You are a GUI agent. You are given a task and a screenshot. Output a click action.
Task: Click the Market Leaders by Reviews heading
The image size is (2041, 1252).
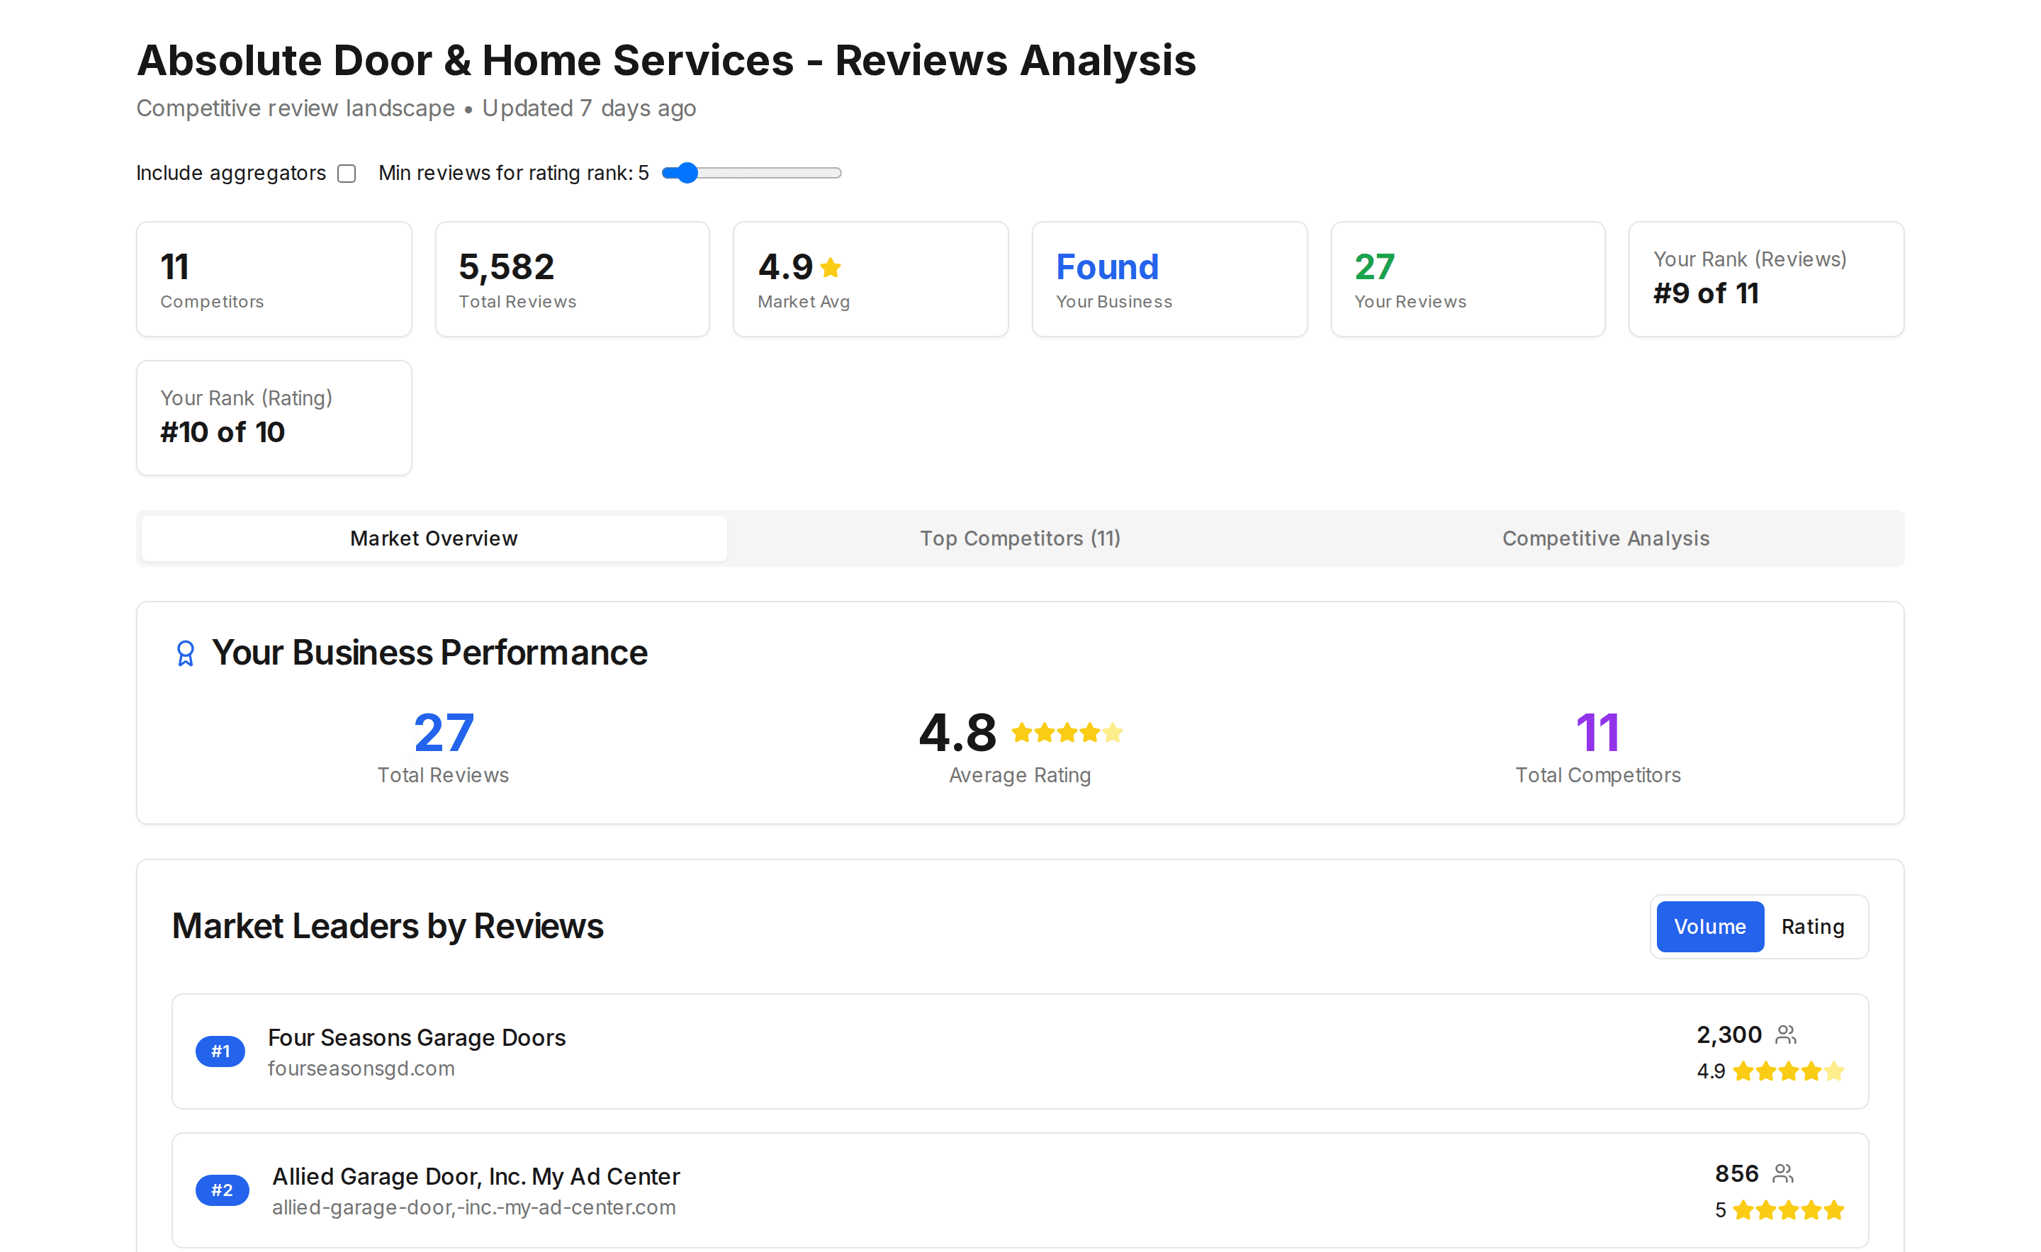pos(388,927)
